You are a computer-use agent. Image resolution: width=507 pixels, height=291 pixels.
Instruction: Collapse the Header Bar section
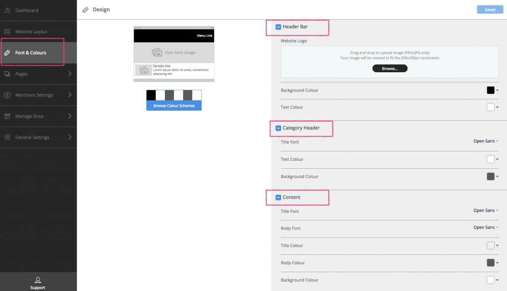pos(278,27)
